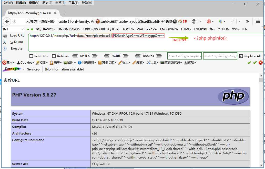Go back with the browser back arrow

7,21
